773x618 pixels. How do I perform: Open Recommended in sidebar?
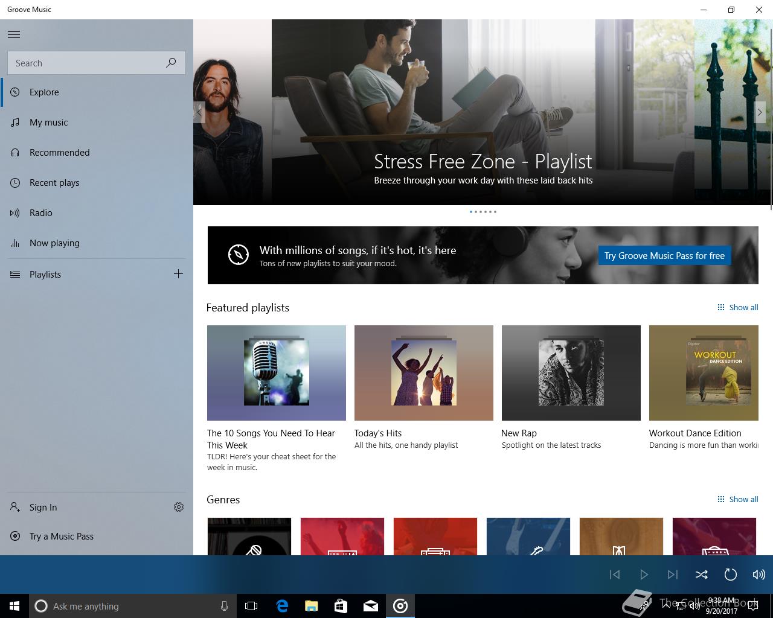pyautogui.click(x=97, y=153)
